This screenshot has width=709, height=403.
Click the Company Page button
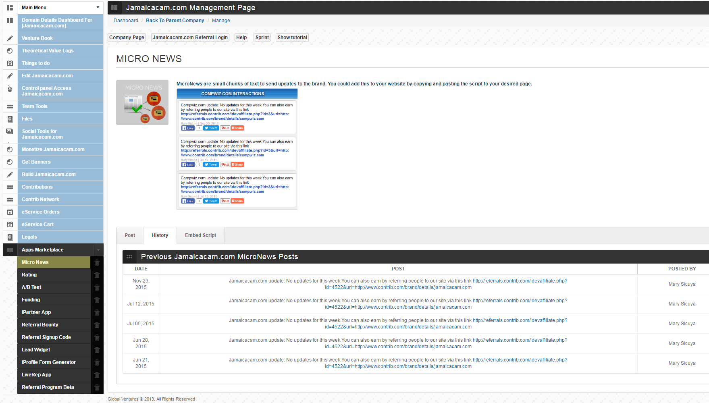[x=127, y=37]
